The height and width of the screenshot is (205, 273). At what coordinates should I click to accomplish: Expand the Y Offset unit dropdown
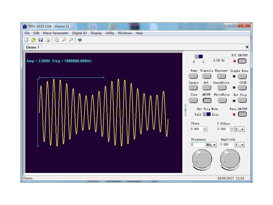pyautogui.click(x=240, y=129)
